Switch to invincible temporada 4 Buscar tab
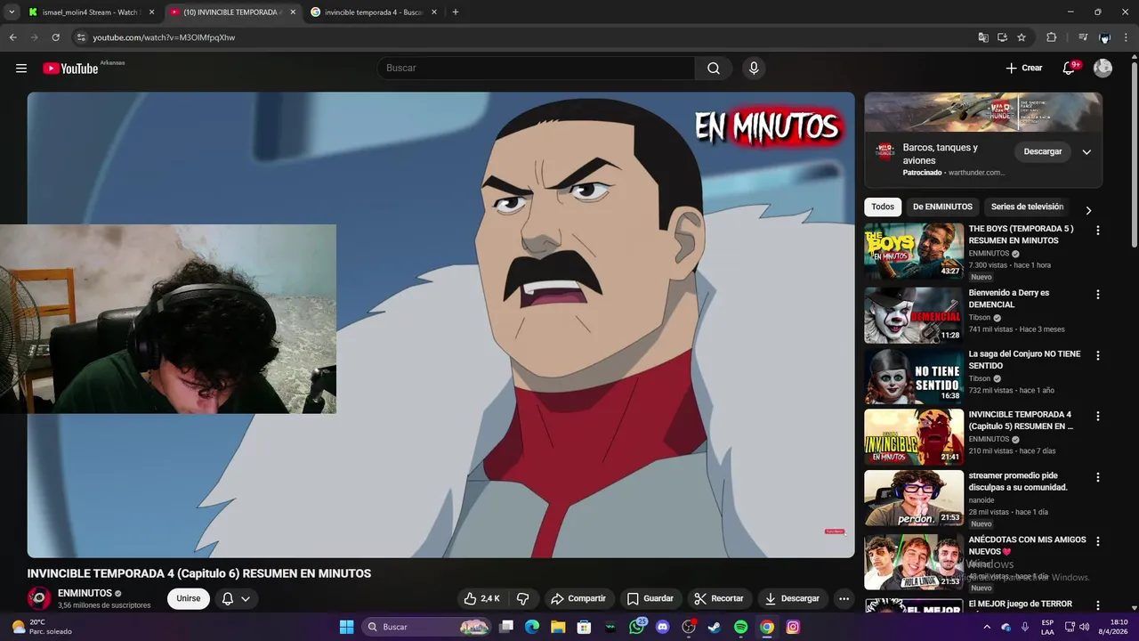Viewport: 1139px width, 641px height. point(374,12)
